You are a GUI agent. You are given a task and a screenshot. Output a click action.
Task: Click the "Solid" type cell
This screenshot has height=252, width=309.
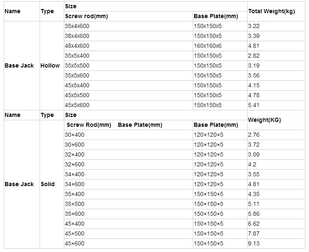(x=48, y=184)
